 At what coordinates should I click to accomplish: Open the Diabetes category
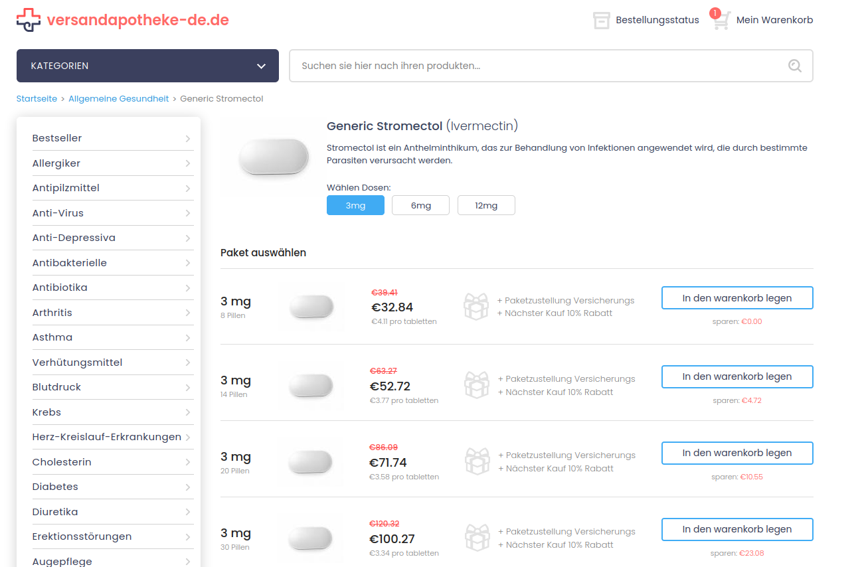(55, 487)
